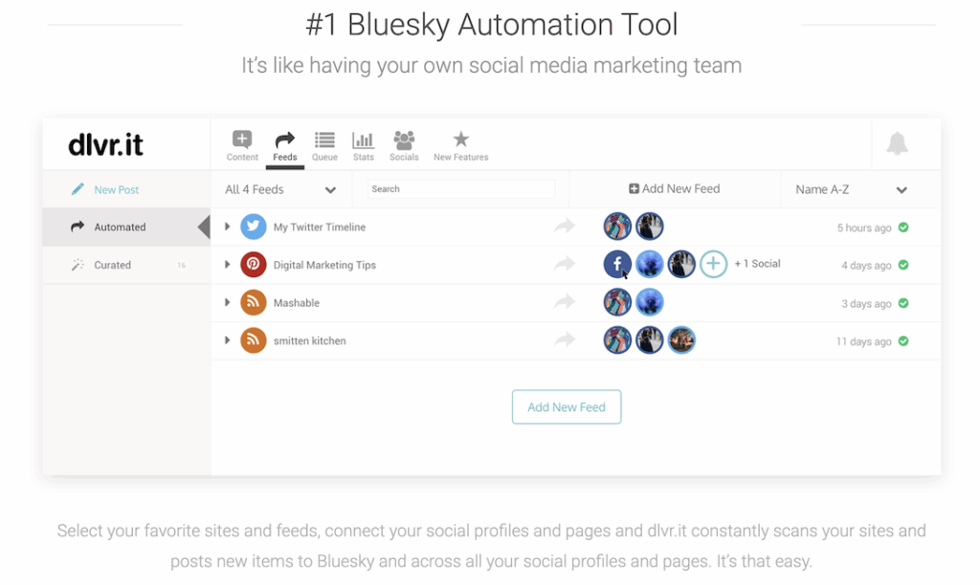Click the Facebook social icon in Digital Marketing Tips row

[617, 264]
